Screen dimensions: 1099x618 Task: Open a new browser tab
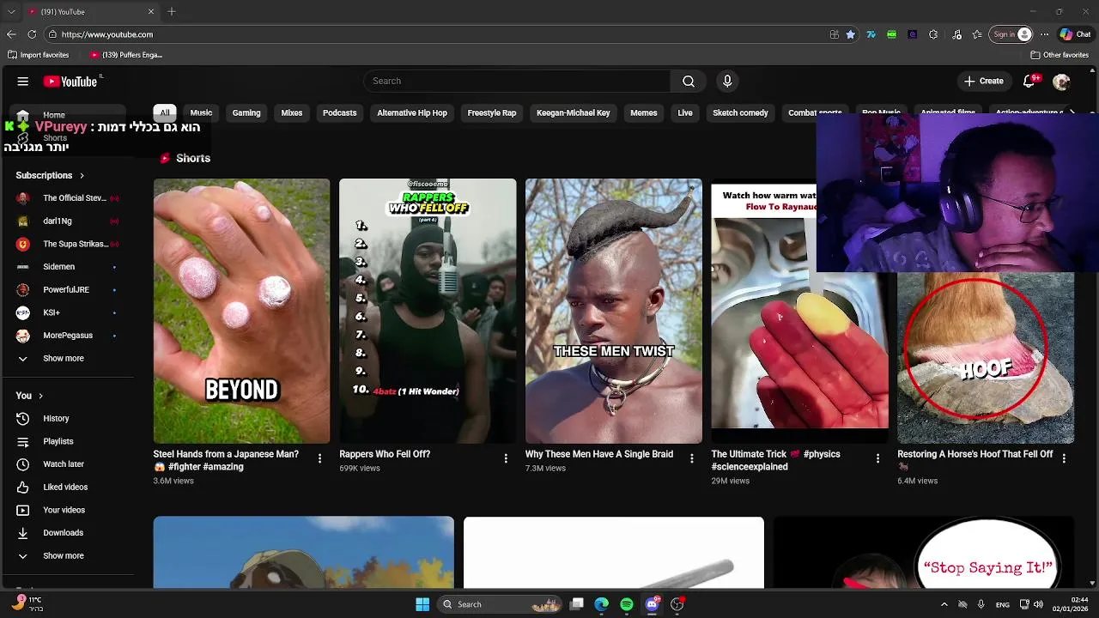[x=172, y=11]
